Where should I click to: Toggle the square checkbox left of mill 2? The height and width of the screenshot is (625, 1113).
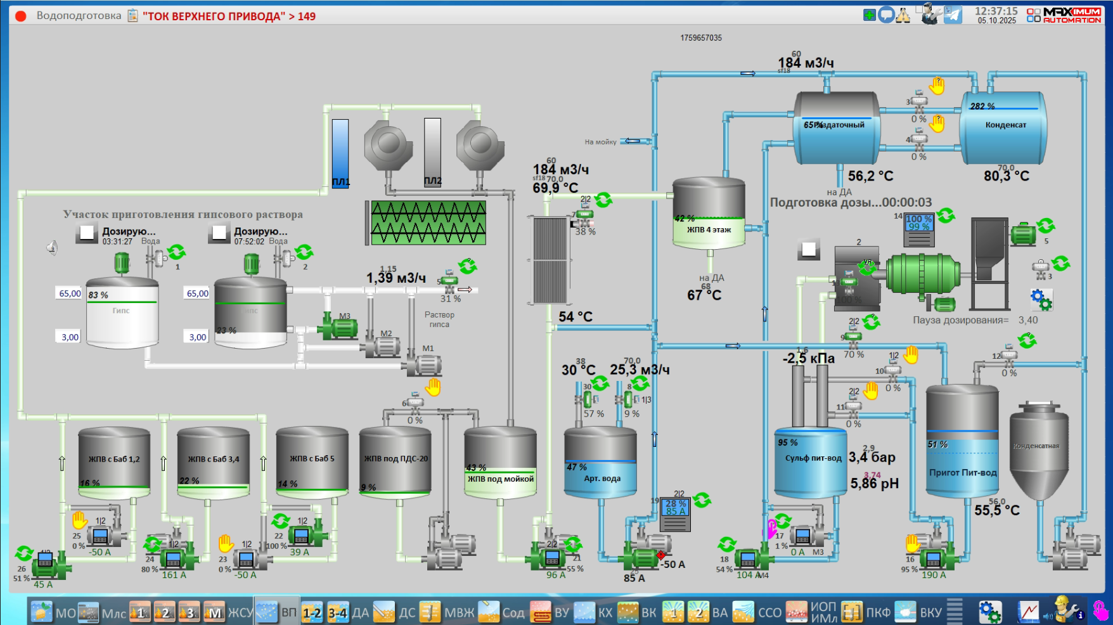click(x=809, y=249)
